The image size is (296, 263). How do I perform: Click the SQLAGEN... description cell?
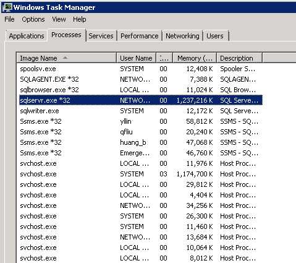pos(238,79)
